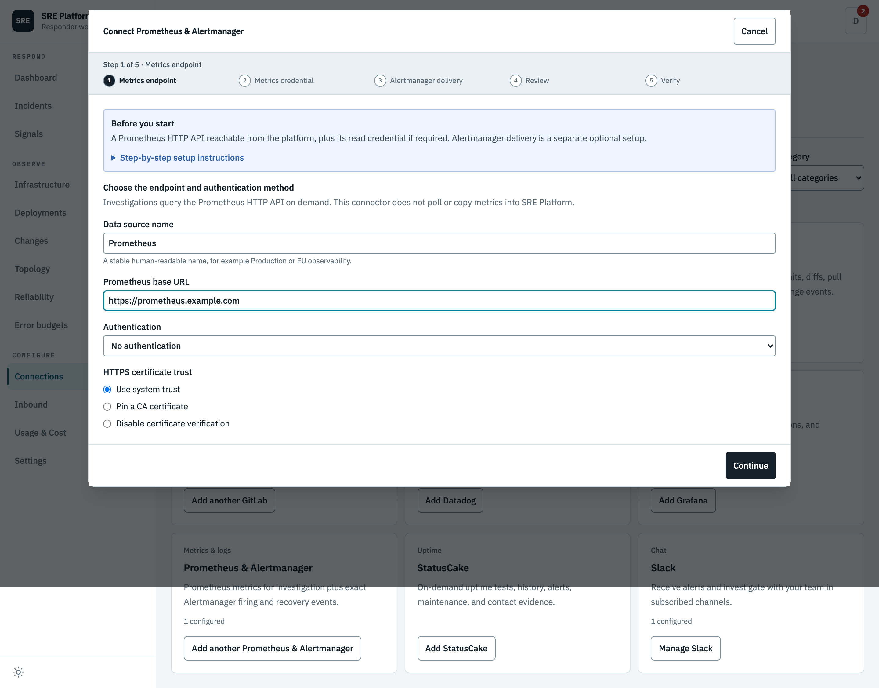Image resolution: width=879 pixels, height=688 pixels.
Task: Open Inbound settings
Action: tap(31, 404)
